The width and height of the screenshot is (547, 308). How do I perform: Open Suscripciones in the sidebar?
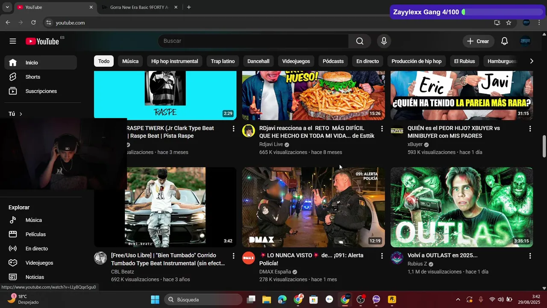(41, 91)
